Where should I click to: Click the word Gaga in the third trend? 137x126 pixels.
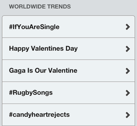[17, 71]
